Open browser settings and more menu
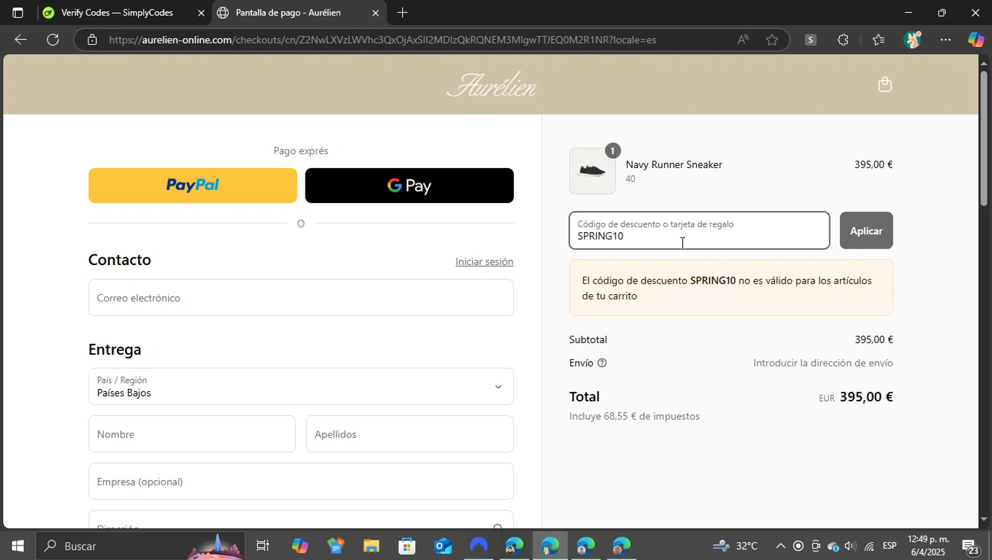This screenshot has width=992, height=560. (946, 40)
